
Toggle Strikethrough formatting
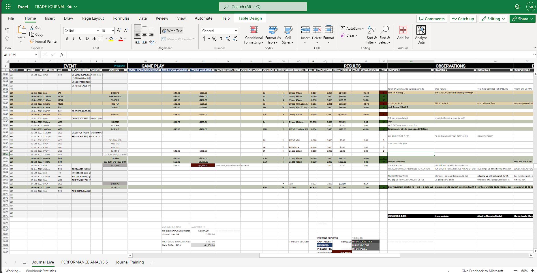pos(94,39)
